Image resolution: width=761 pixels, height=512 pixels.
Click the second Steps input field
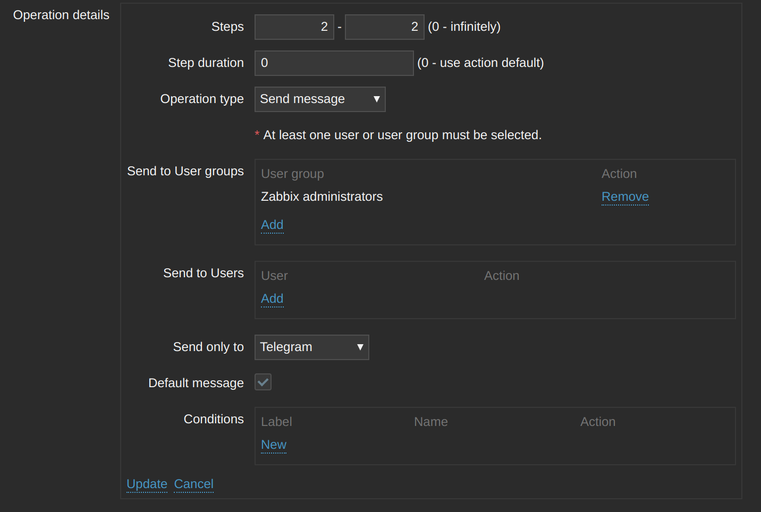pyautogui.click(x=384, y=27)
